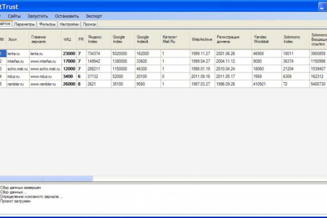Viewport: 327px width, 218px height.
Task: Click log line Проект загружен
Action: [15, 201]
